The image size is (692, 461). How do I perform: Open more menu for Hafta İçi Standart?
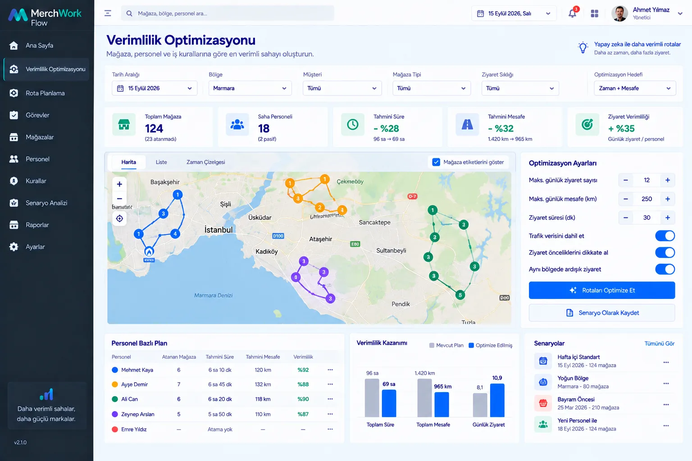[x=666, y=362]
